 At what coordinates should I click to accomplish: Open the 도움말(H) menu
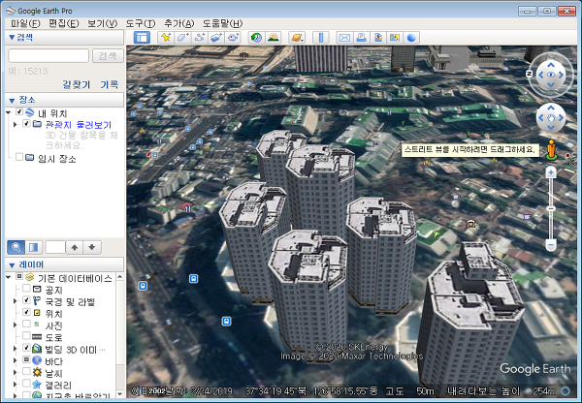(x=222, y=23)
